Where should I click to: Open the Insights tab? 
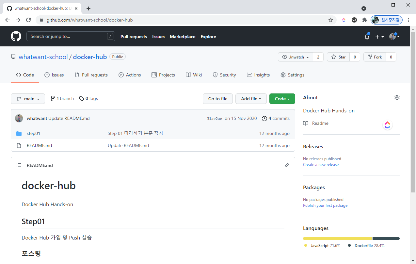point(258,75)
